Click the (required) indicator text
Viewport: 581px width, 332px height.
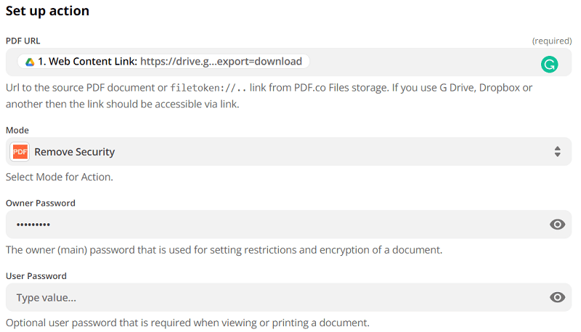pos(551,41)
